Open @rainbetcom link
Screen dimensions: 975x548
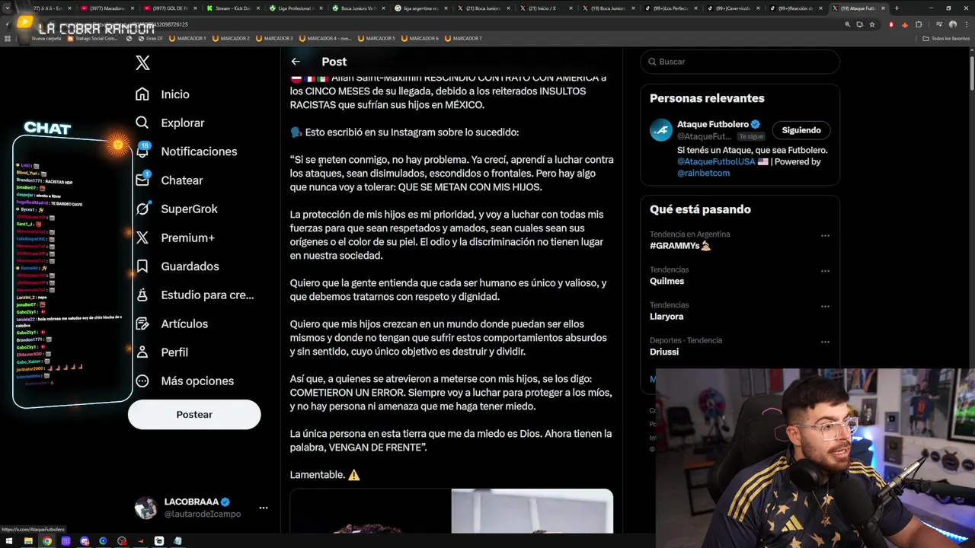[x=704, y=173]
